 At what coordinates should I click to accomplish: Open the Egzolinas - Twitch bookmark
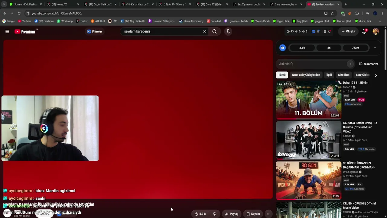coord(236,21)
